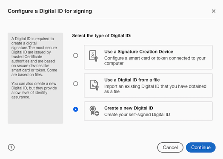Click the 'Import an existing Digital ID' description

click(x=155, y=89)
